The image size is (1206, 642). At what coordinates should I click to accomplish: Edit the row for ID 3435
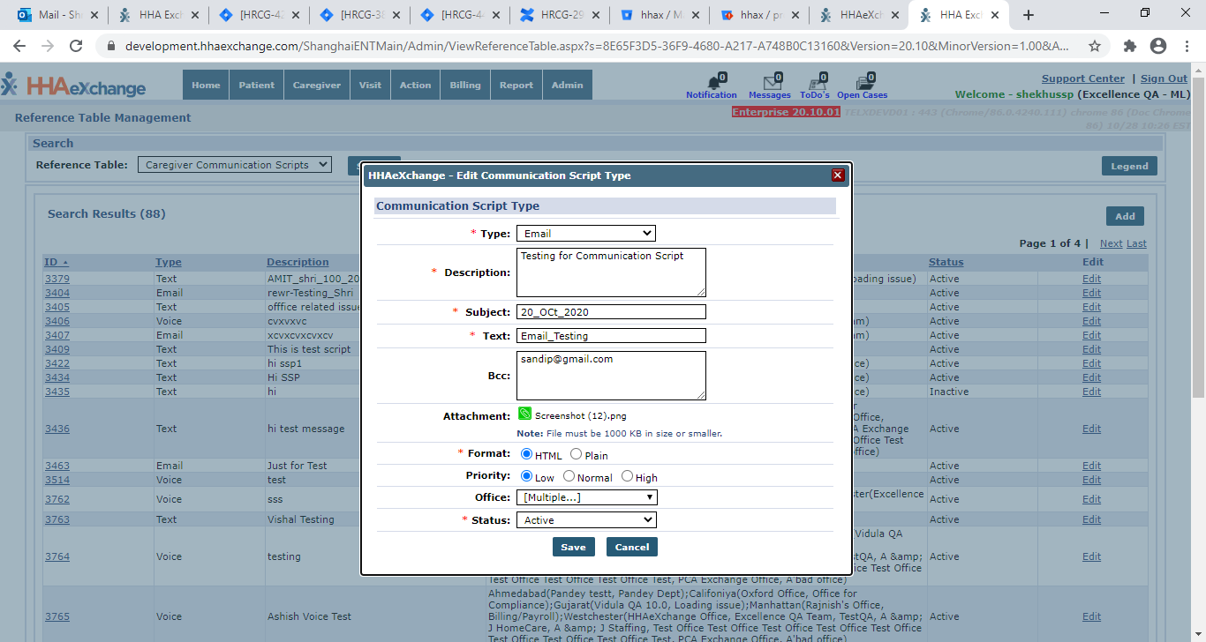click(x=1092, y=392)
